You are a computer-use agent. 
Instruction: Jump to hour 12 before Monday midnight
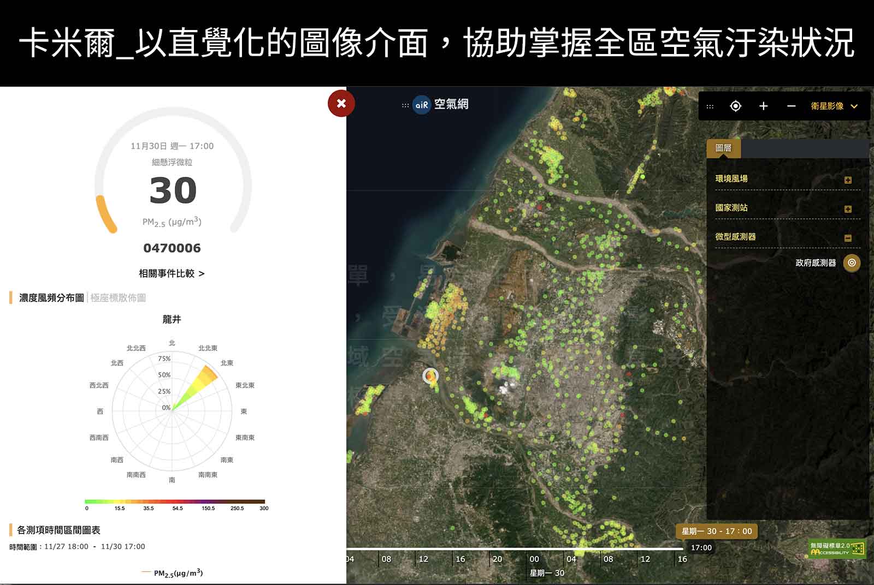point(423,559)
